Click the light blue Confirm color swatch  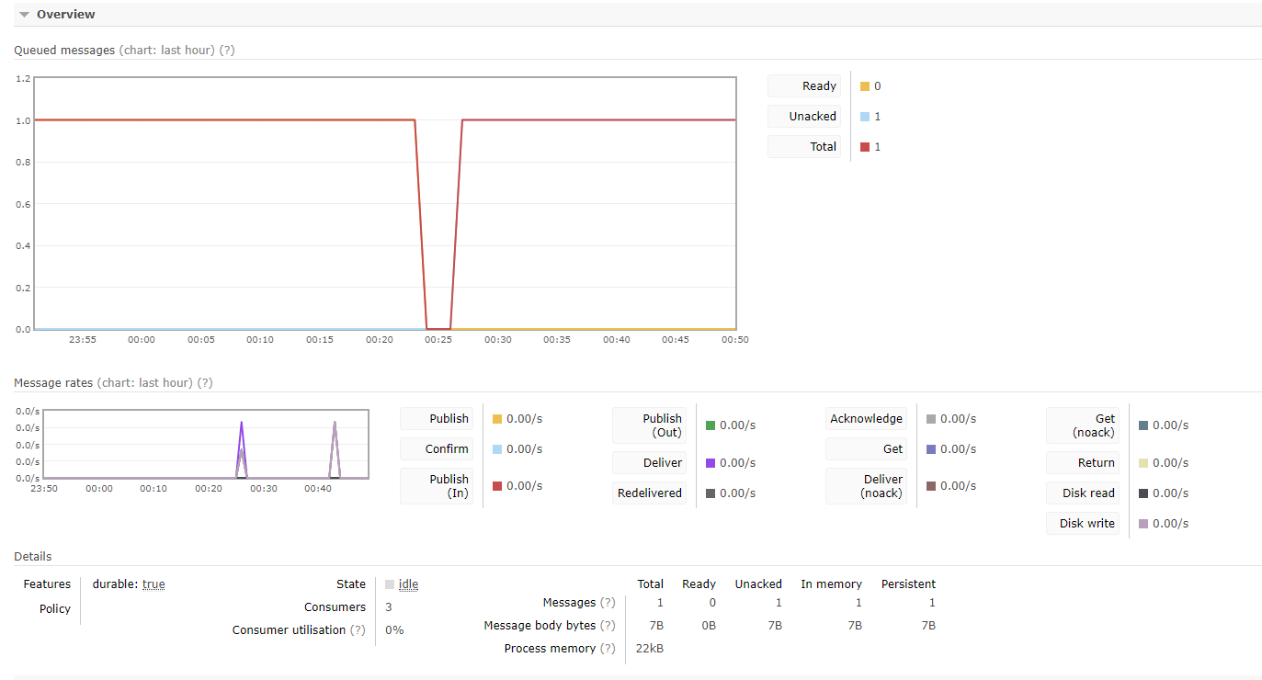point(497,449)
